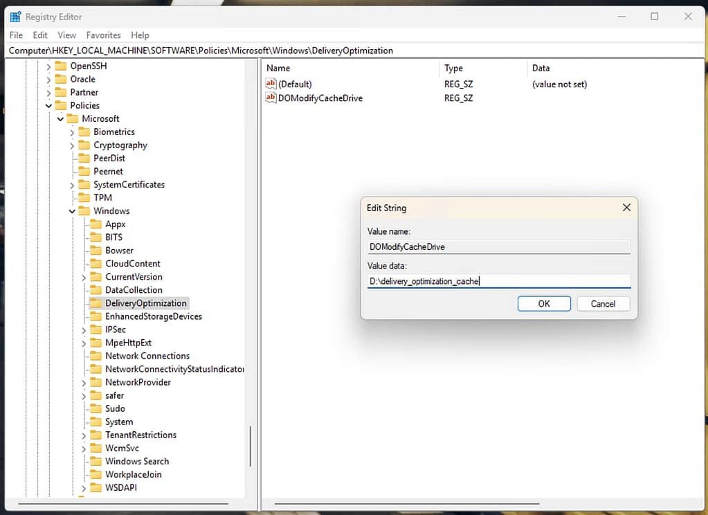Image resolution: width=708 pixels, height=515 pixels.
Task: Click the WSDAPI folder icon
Action: 96,487
